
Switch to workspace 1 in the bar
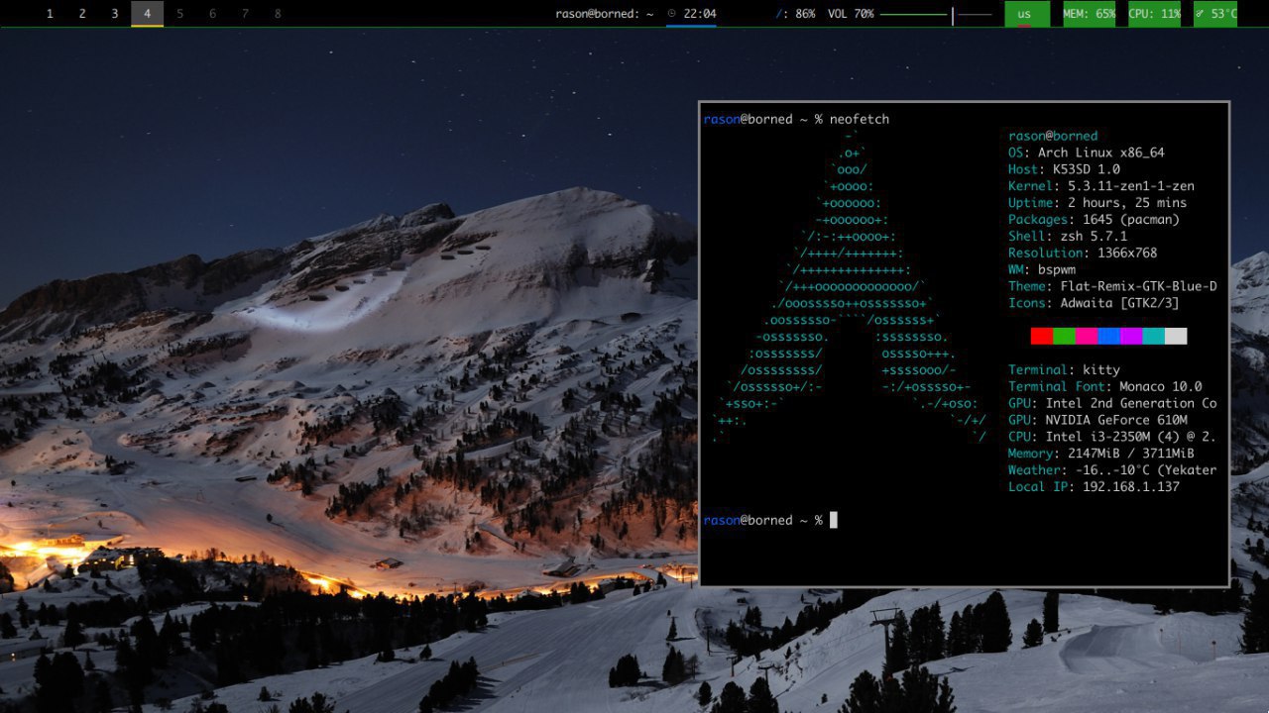(50, 14)
